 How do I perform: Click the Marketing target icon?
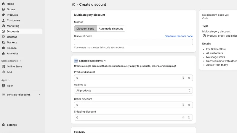3,26
